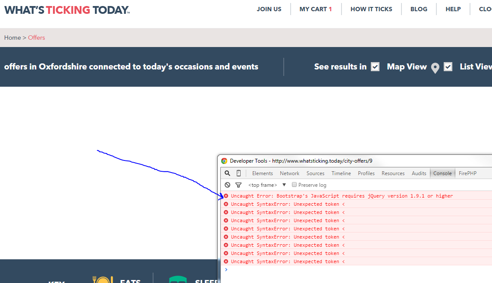Click the last Unexpected token error line
Viewport: 492px width, 283px height.
(x=288, y=261)
